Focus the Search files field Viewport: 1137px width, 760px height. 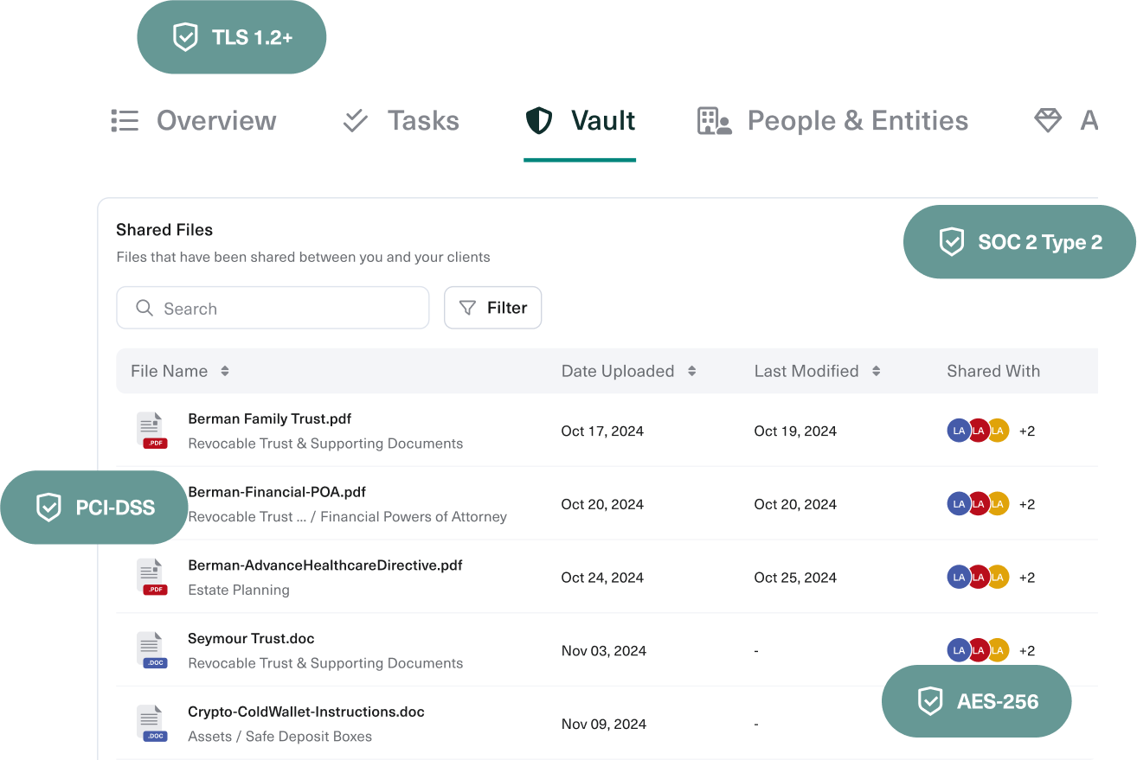coord(273,308)
